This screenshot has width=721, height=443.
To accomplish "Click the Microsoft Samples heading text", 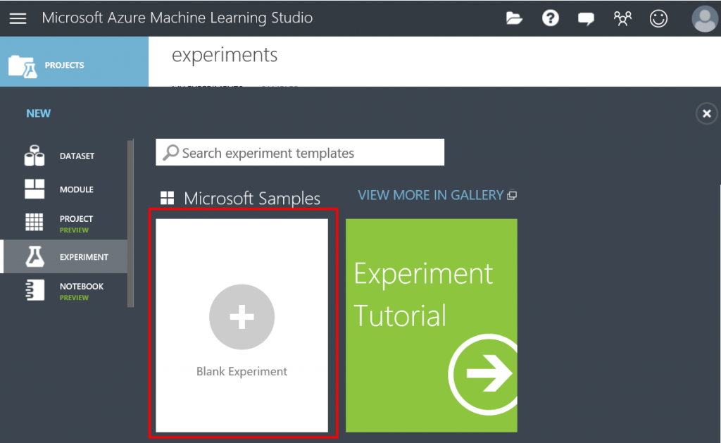I will click(x=252, y=199).
